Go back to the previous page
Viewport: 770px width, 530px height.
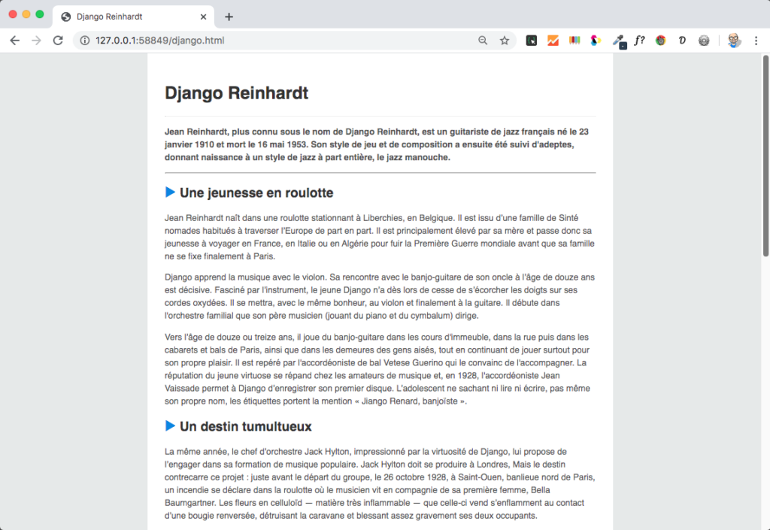pyautogui.click(x=15, y=41)
